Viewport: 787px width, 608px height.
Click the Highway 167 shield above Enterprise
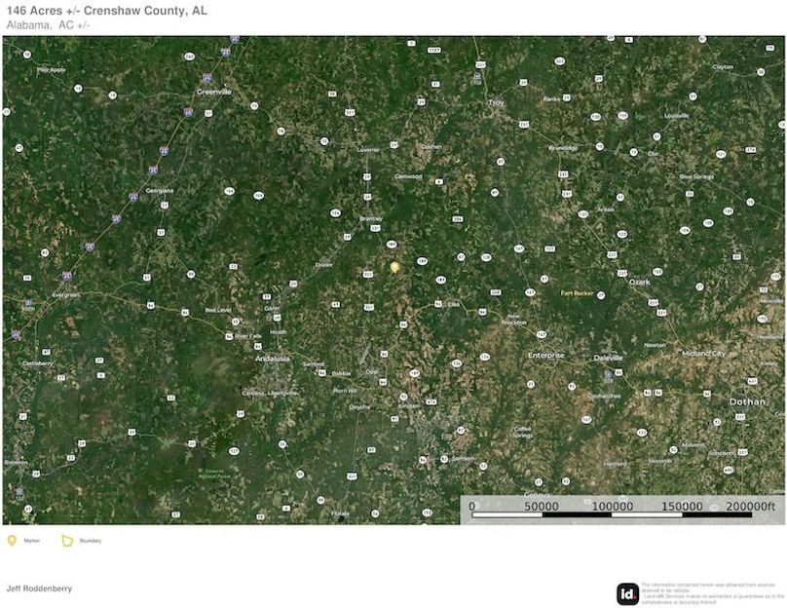click(x=541, y=334)
